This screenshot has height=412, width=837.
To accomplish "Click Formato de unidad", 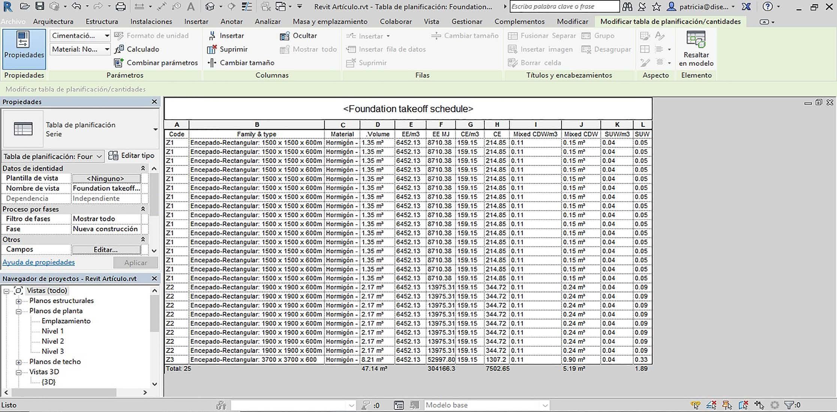I will [x=151, y=36].
